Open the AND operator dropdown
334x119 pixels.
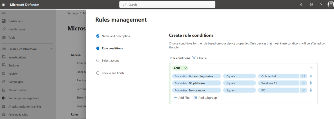[180, 68]
